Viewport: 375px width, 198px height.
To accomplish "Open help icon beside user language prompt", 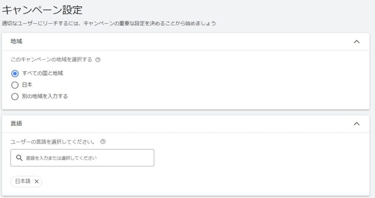I will pos(103,142).
